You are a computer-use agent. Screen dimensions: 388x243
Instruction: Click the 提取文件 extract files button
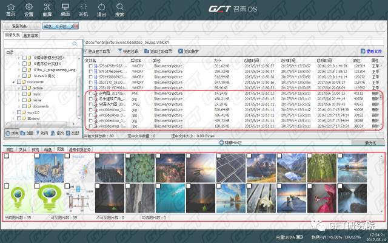pyautogui.click(x=371, y=52)
